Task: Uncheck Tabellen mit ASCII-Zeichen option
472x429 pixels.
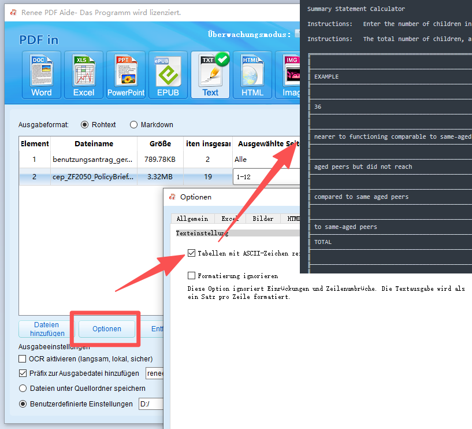Action: [x=191, y=253]
